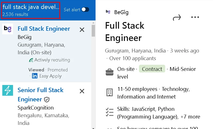Click the verified shield badge beside Engineer

coord(47,100)
